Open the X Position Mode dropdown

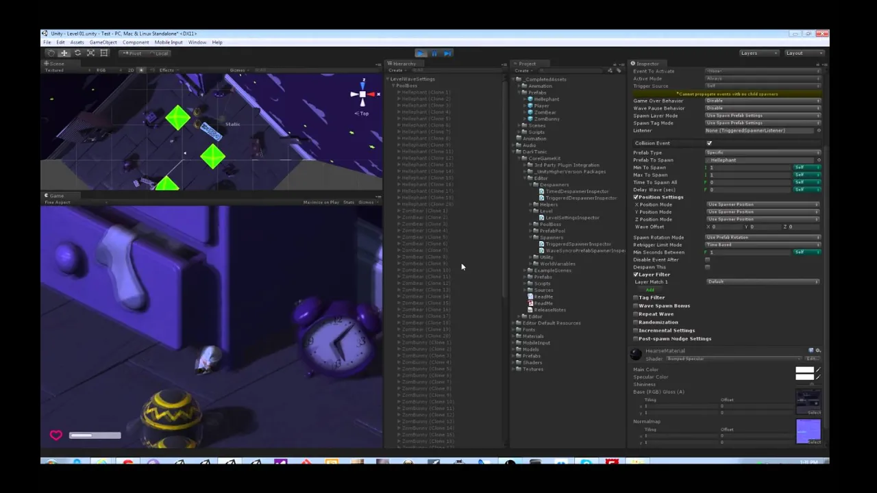(763, 205)
